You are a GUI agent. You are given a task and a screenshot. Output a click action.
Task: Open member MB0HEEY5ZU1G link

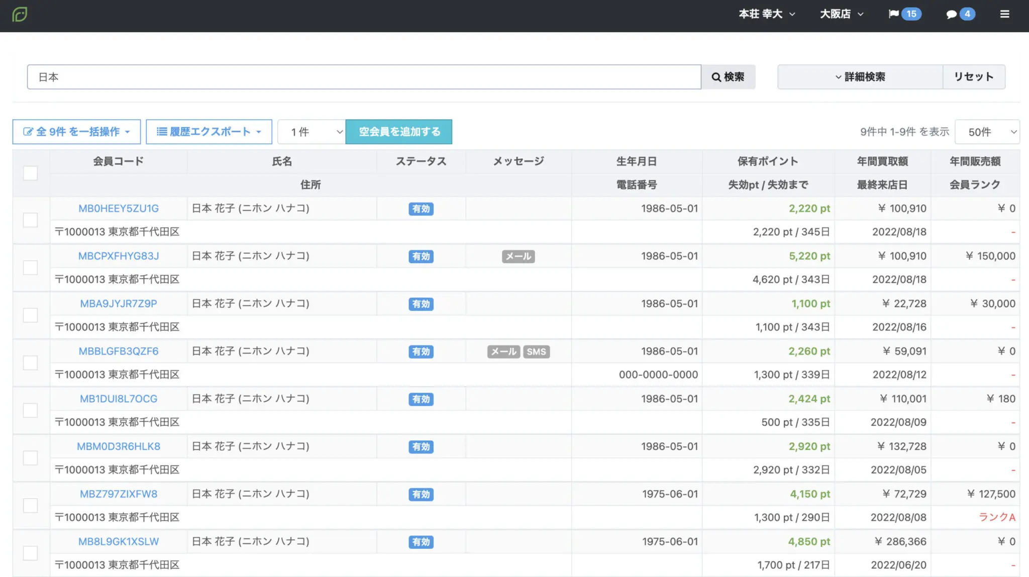[x=119, y=208]
